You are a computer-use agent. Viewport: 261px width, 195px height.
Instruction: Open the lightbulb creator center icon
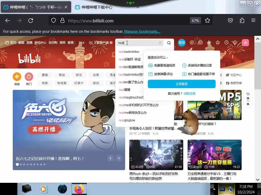pyautogui.click(x=235, y=43)
